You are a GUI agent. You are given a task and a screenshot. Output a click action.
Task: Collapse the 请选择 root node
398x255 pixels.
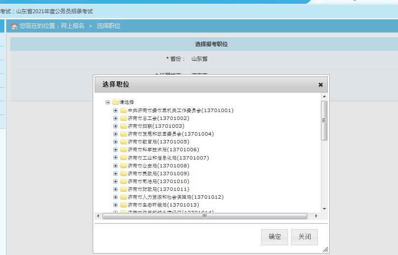107,102
